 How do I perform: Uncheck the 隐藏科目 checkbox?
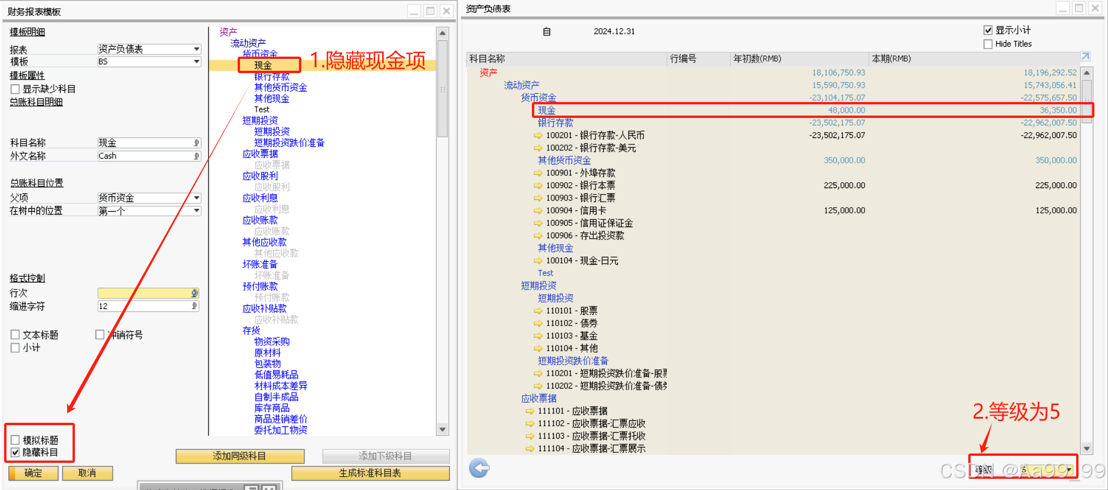click(x=15, y=452)
